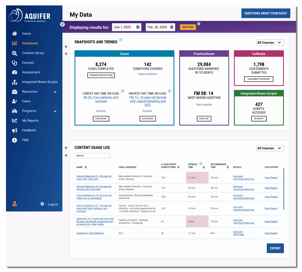The width and height of the screenshot is (302, 272).
Task: Click the Content Usage Log table scrollbar
Action: point(284,189)
